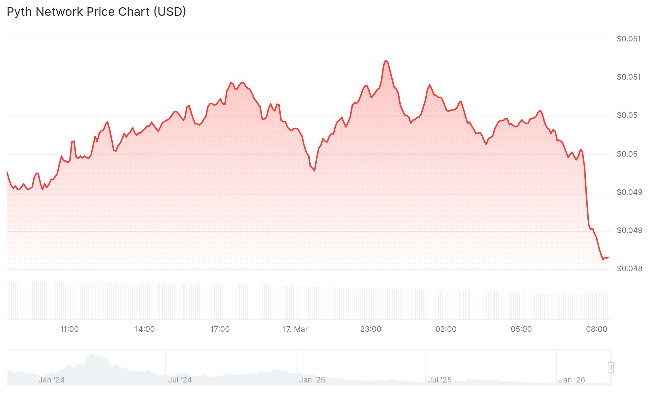Select the 17. Mar date label
650x395 pixels.
click(x=295, y=329)
